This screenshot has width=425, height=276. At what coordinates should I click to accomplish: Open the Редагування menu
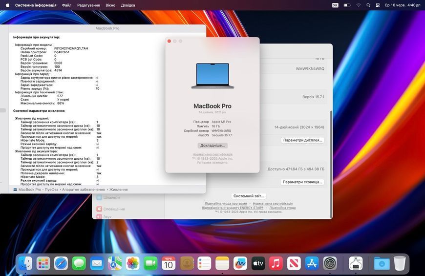[88, 5]
